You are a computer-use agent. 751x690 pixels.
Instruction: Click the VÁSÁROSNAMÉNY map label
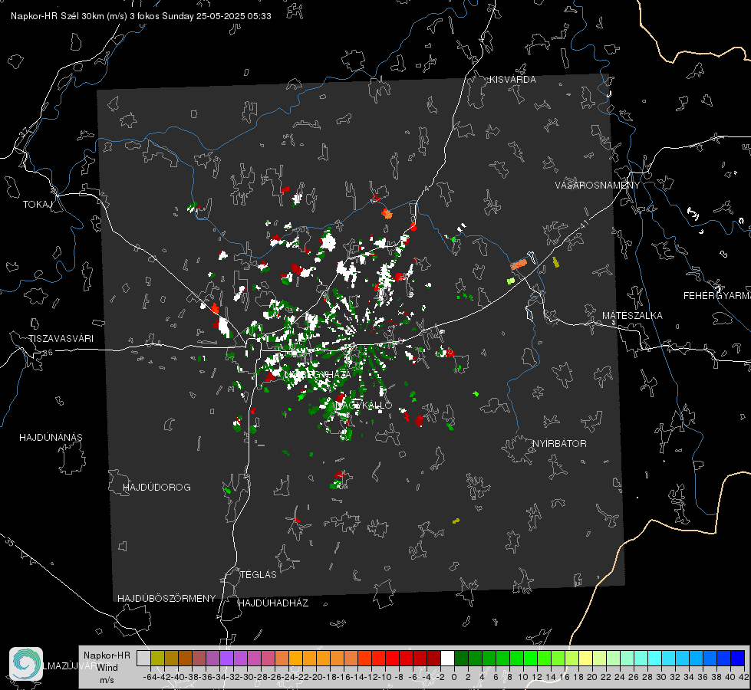(598, 186)
